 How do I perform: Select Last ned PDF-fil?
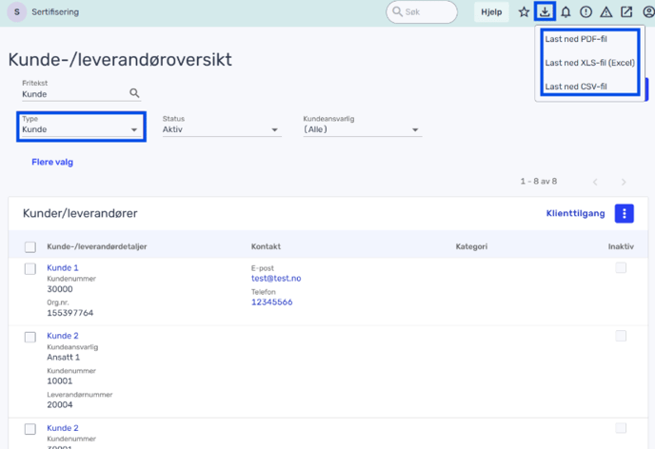pos(576,40)
